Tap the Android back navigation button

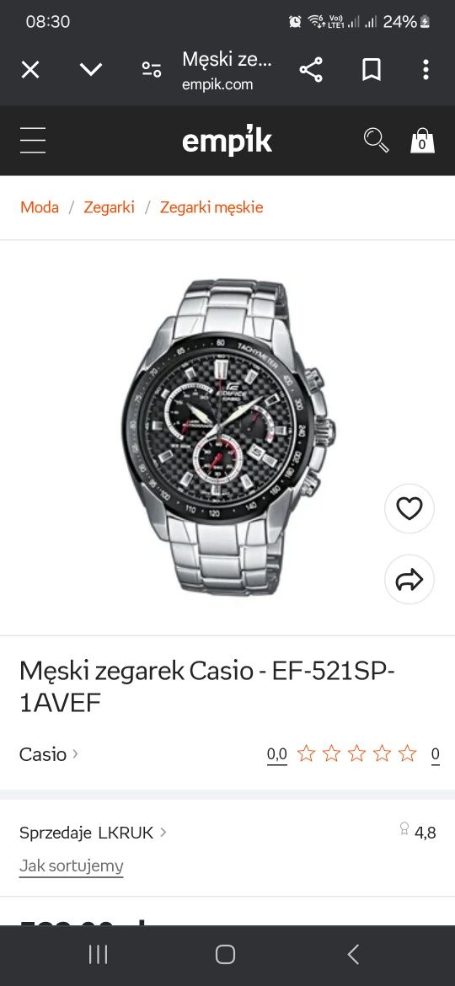(x=353, y=954)
